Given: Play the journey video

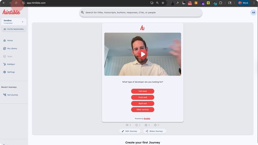Looking at the screenshot, I should point(142,54).
